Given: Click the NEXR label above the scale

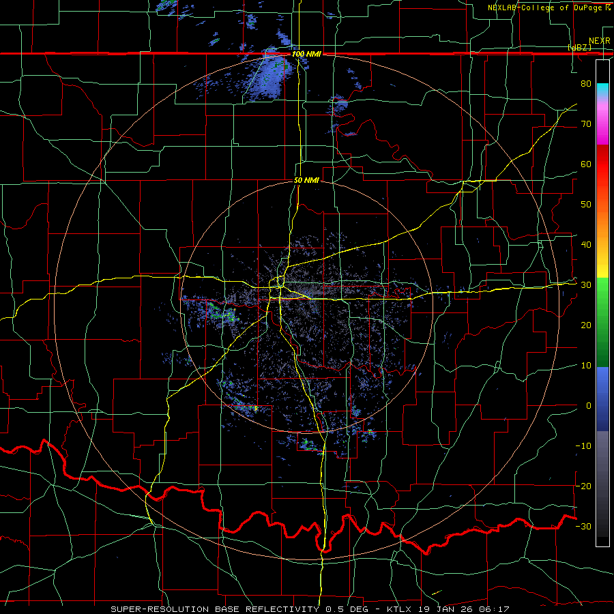Looking at the screenshot, I should coord(600,41).
